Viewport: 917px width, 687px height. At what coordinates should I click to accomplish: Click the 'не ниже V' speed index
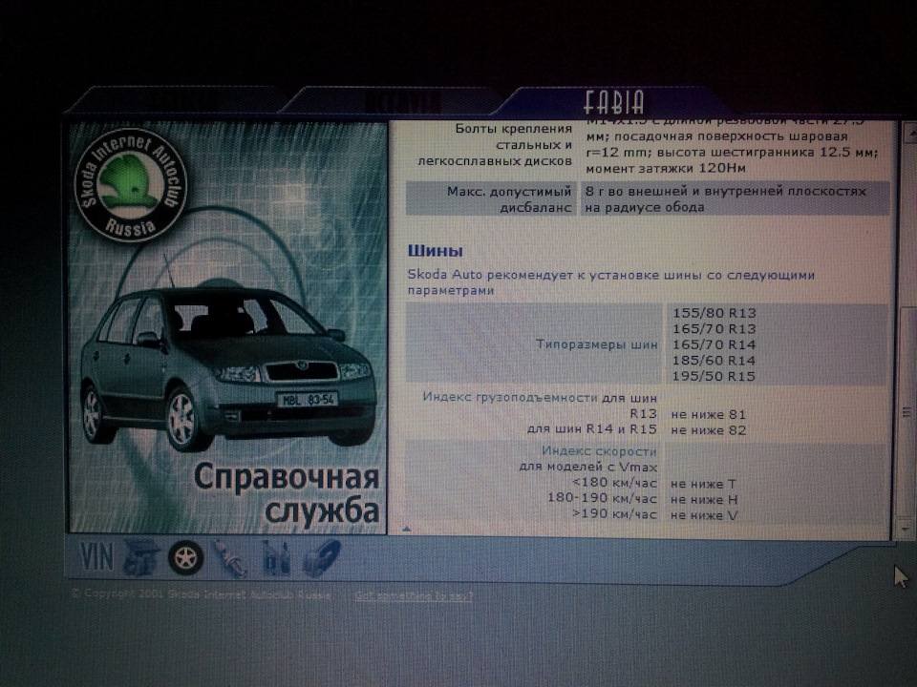click(x=704, y=515)
